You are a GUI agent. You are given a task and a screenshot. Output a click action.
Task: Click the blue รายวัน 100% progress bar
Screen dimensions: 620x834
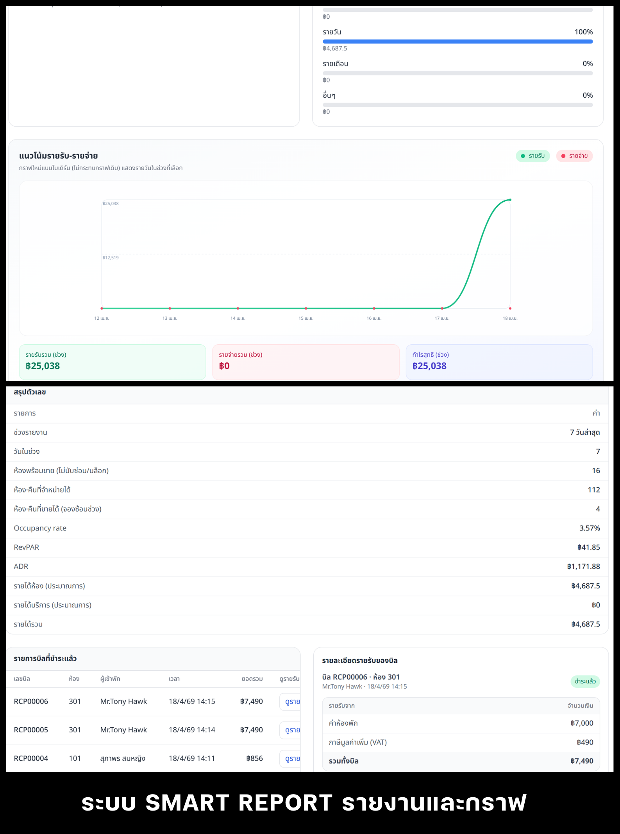pyautogui.click(x=457, y=41)
